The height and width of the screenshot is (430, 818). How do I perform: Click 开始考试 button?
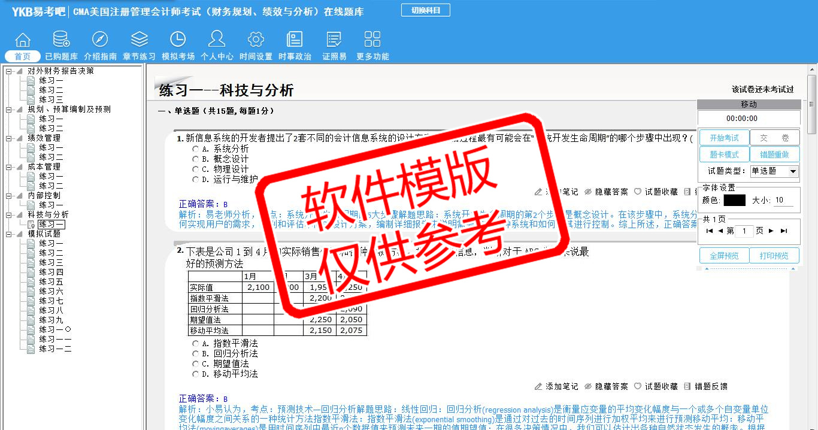[724, 138]
